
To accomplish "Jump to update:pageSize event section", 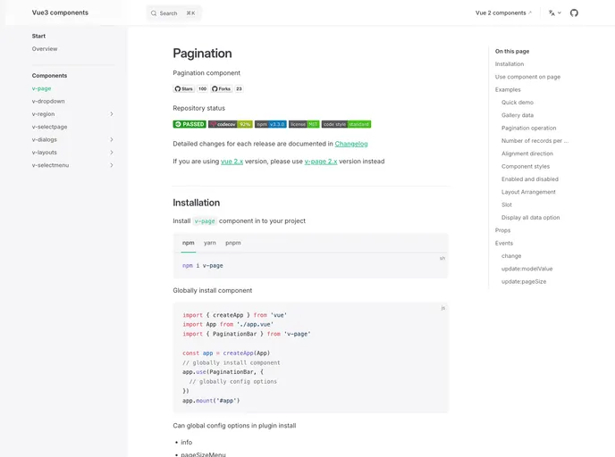I will [524, 281].
